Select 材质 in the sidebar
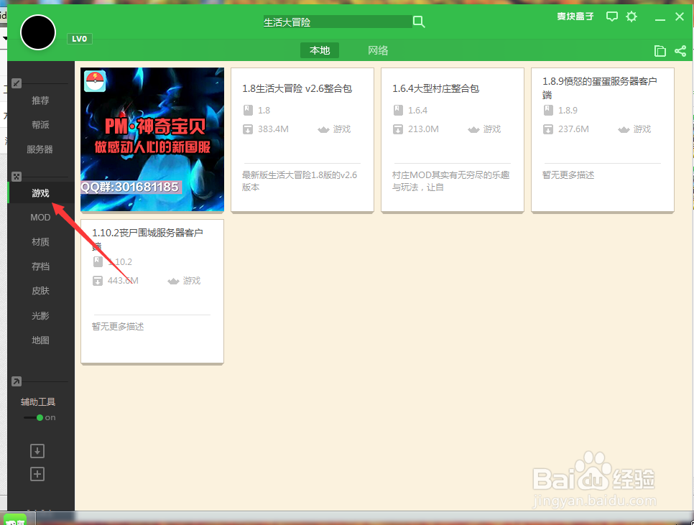 (x=40, y=242)
